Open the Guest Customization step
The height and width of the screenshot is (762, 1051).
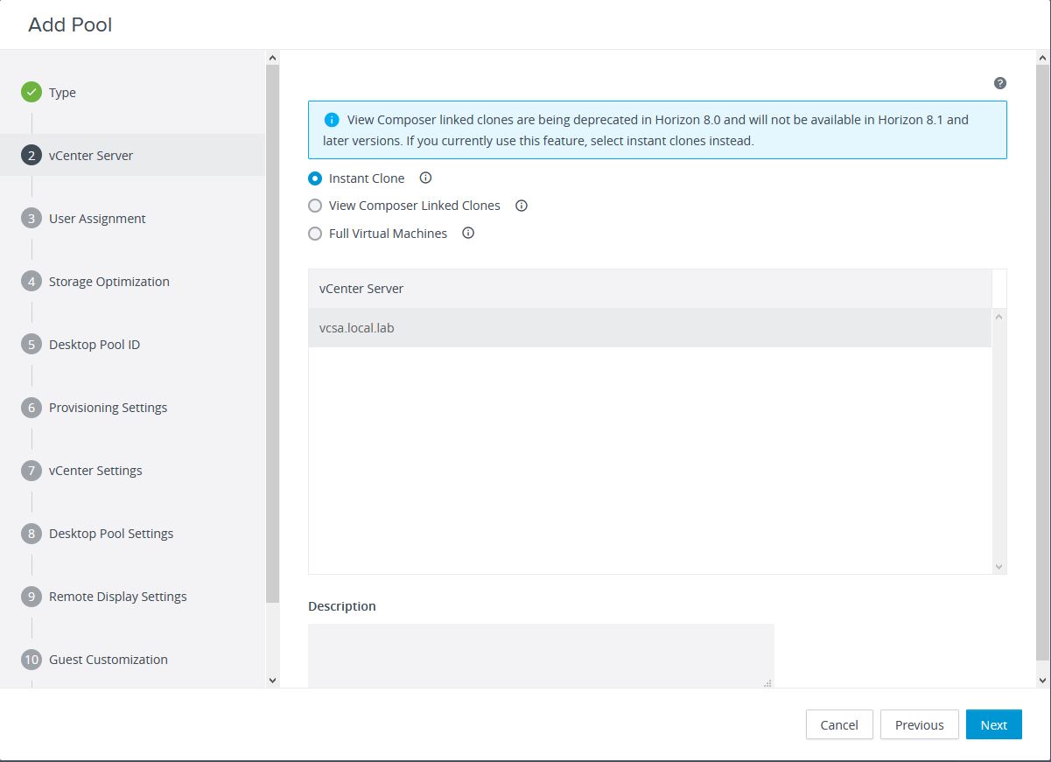(109, 660)
